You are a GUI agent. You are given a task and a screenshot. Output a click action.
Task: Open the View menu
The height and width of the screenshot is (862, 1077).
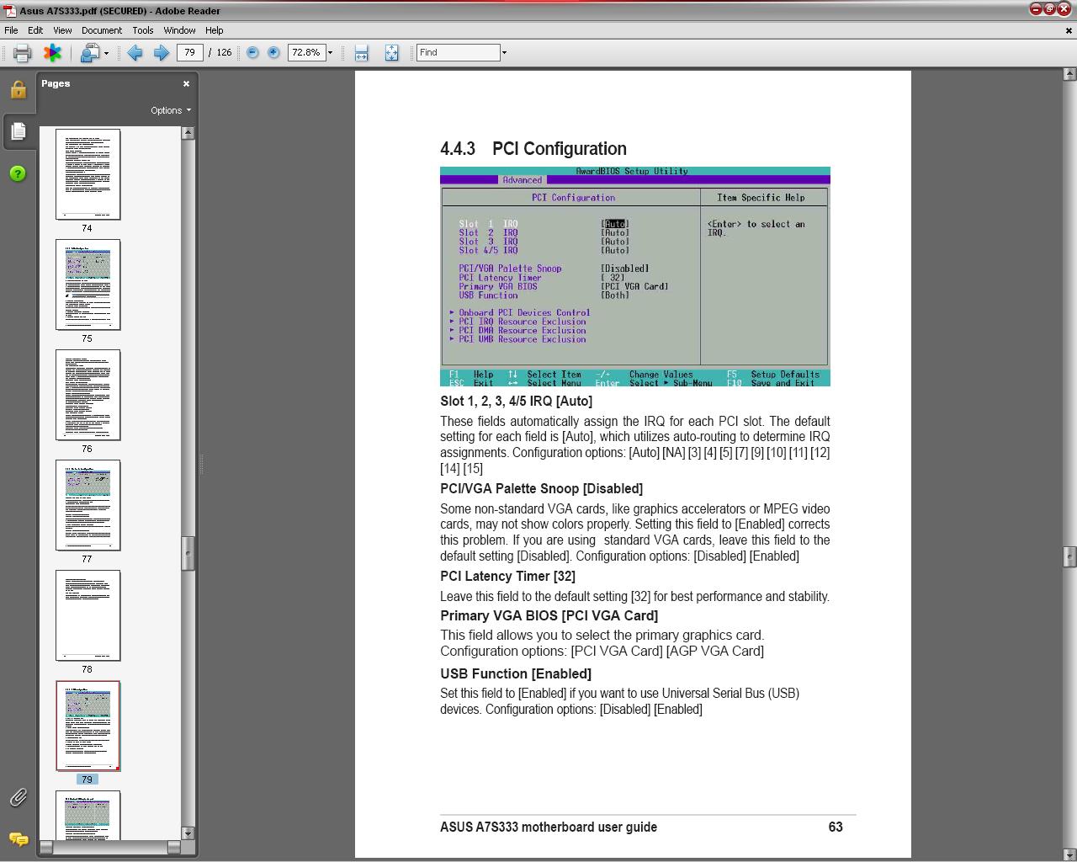[x=62, y=29]
